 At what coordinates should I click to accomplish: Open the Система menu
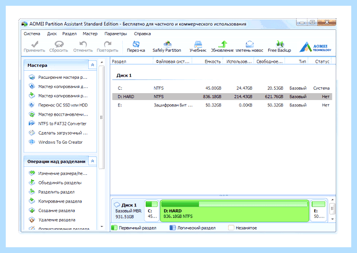[32, 34]
